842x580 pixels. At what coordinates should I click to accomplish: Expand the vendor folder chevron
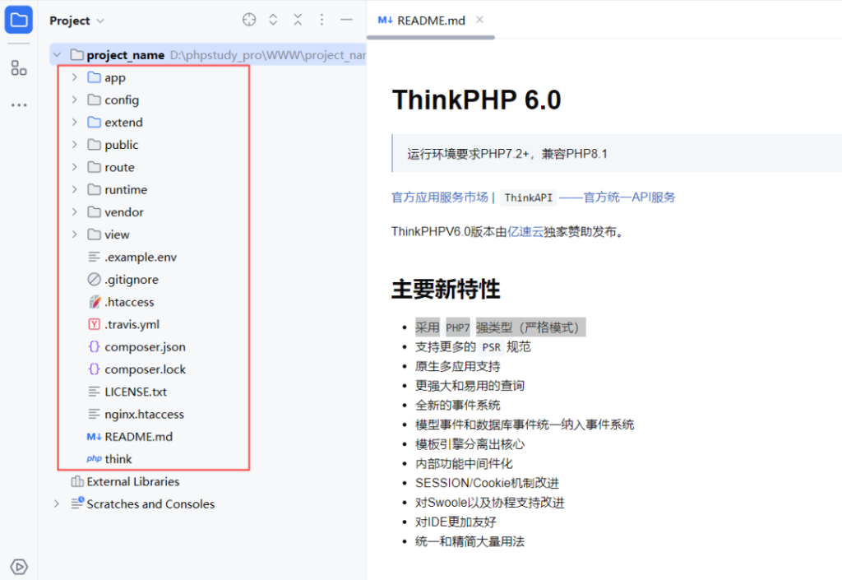pos(74,212)
